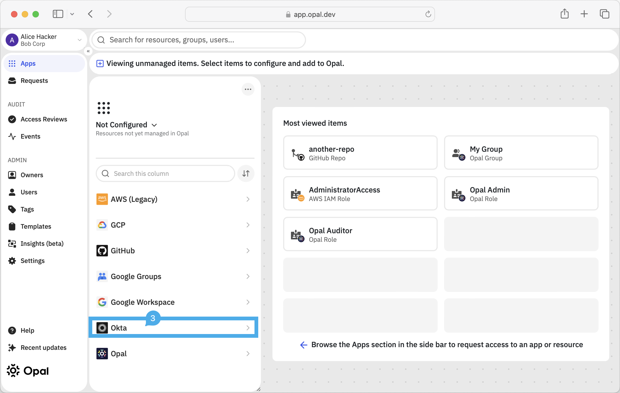Click the Help question mark icon
Viewport: 620px width, 393px height.
pyautogui.click(x=12, y=331)
